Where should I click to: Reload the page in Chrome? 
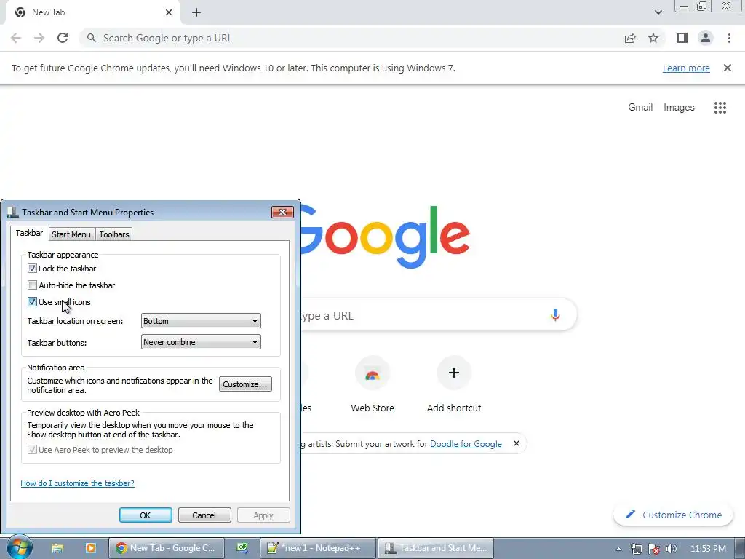[63, 38]
